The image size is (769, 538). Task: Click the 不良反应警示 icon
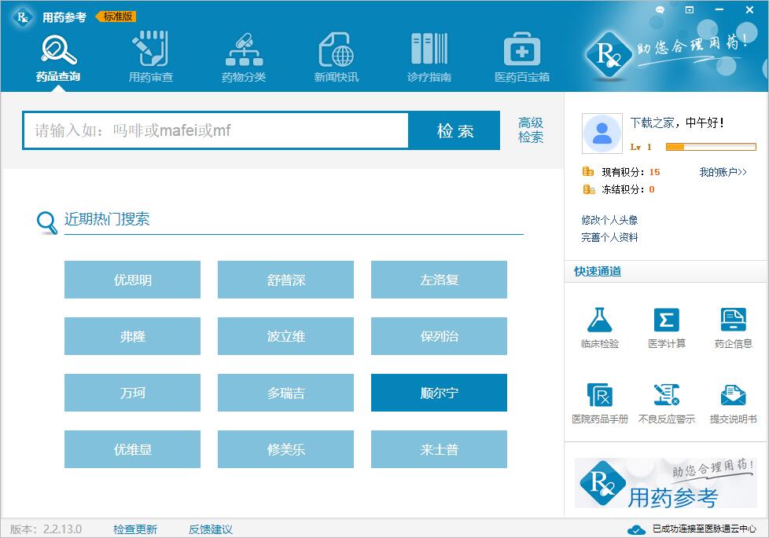666,396
